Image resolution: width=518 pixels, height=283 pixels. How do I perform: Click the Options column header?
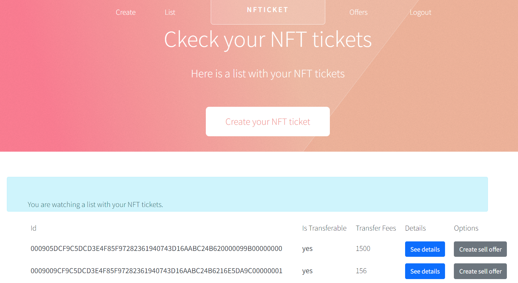point(466,228)
